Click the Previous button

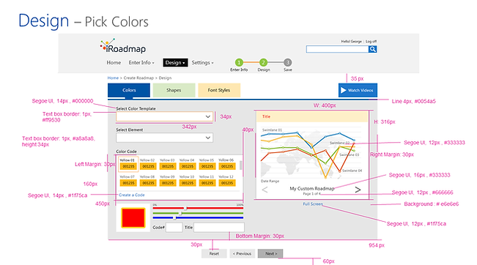click(x=242, y=253)
